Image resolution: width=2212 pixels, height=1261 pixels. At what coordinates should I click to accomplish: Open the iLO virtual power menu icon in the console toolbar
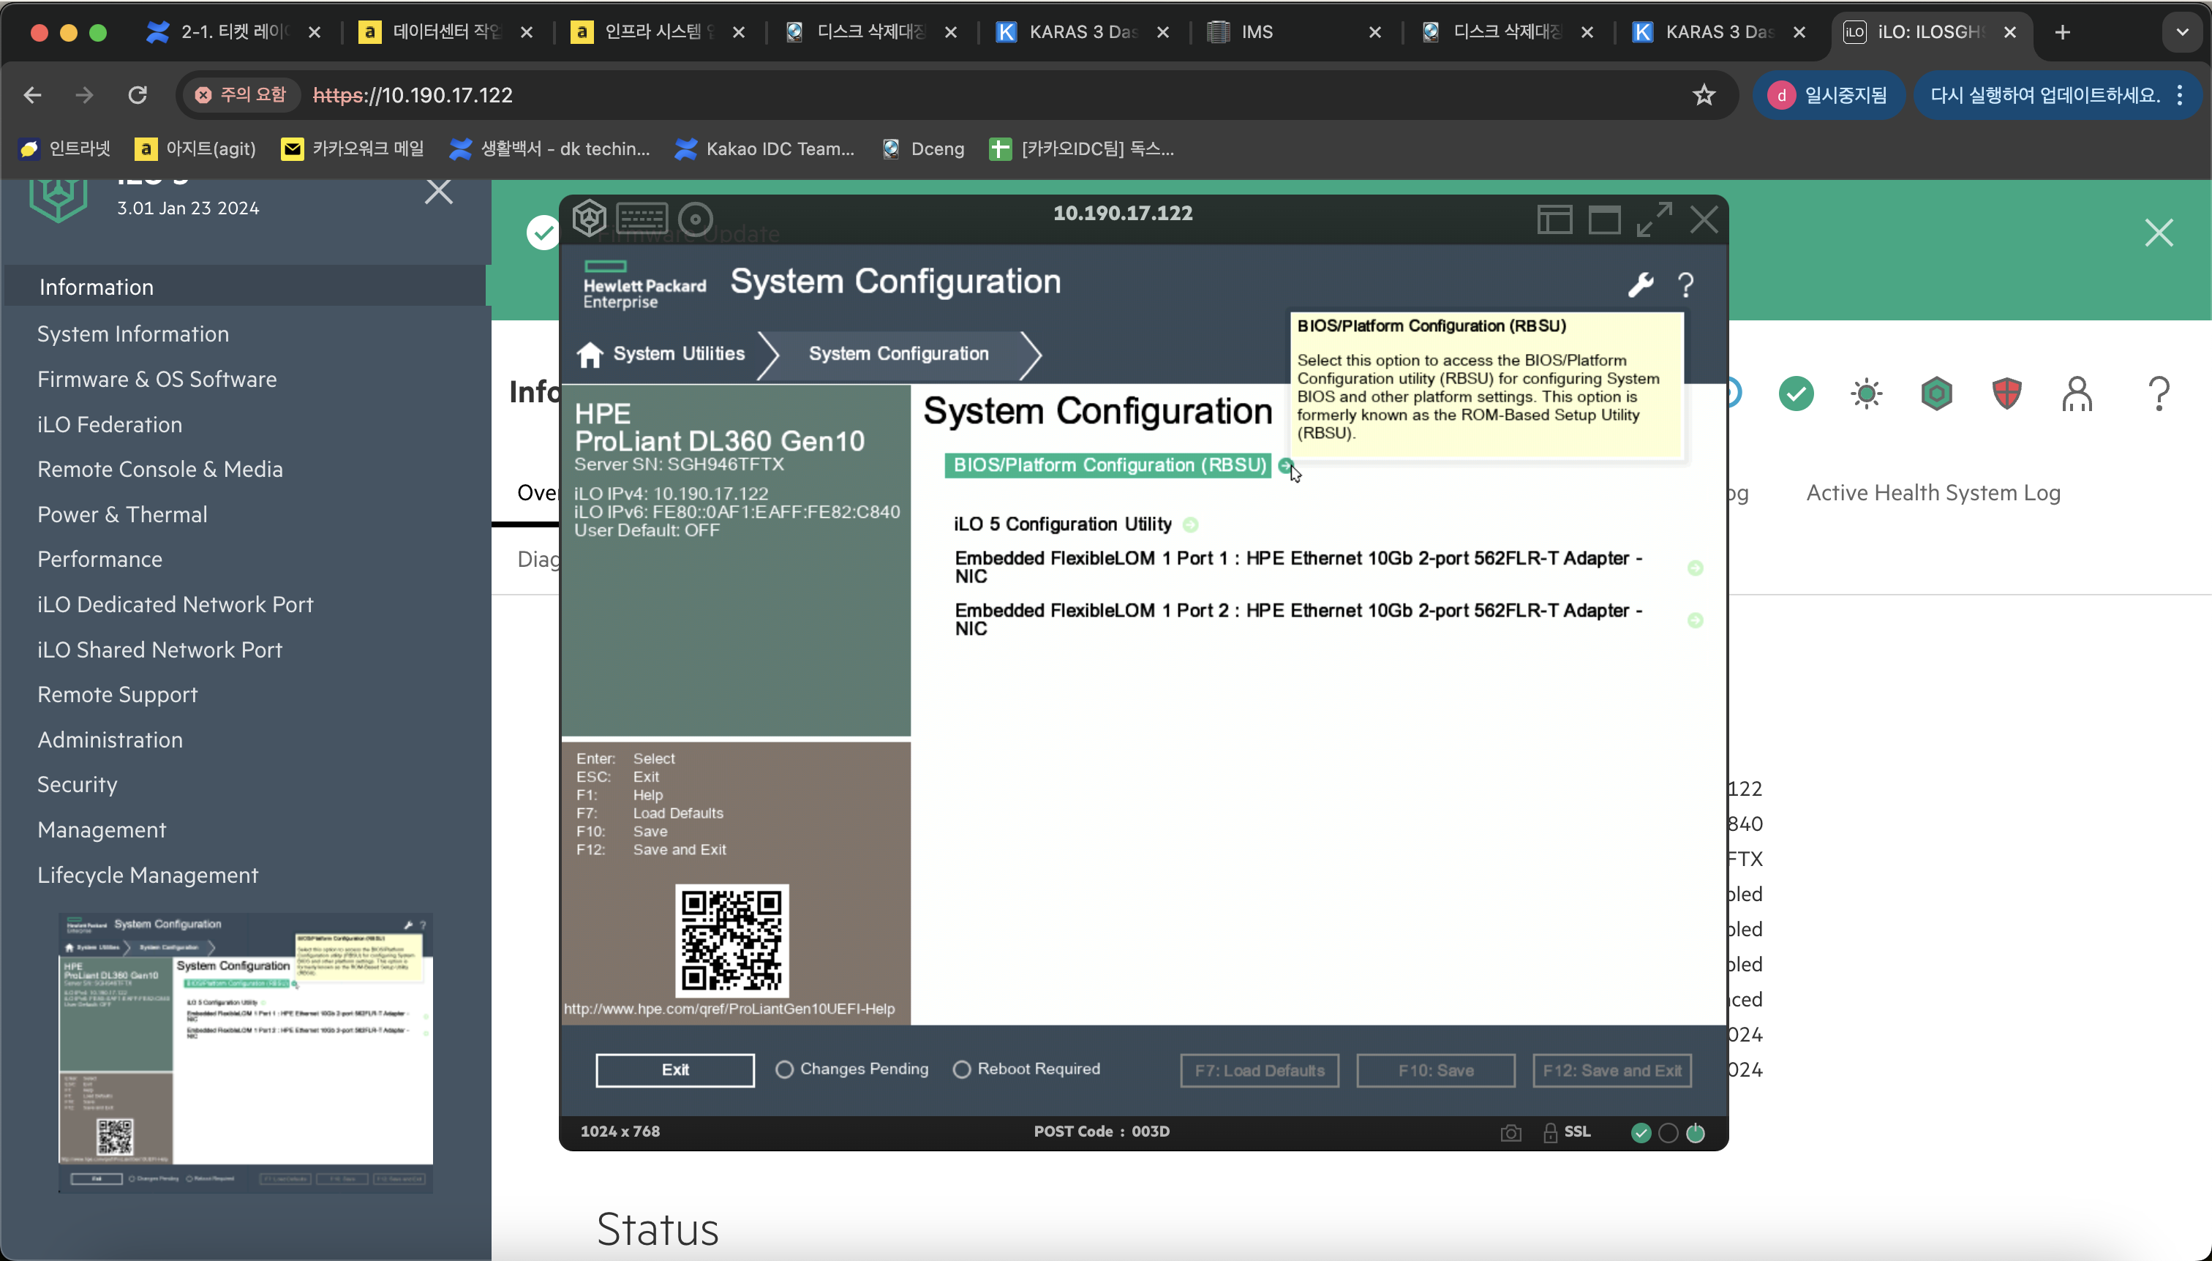click(x=589, y=218)
